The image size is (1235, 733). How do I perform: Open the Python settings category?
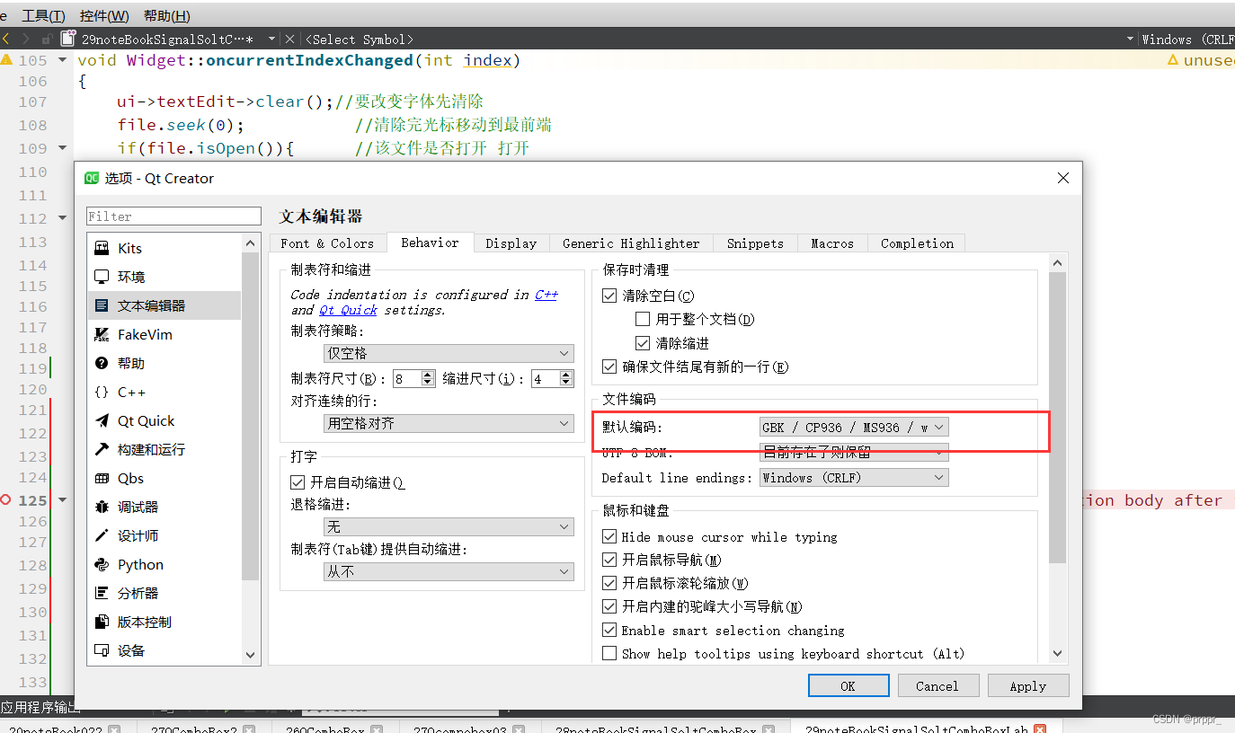click(x=164, y=564)
